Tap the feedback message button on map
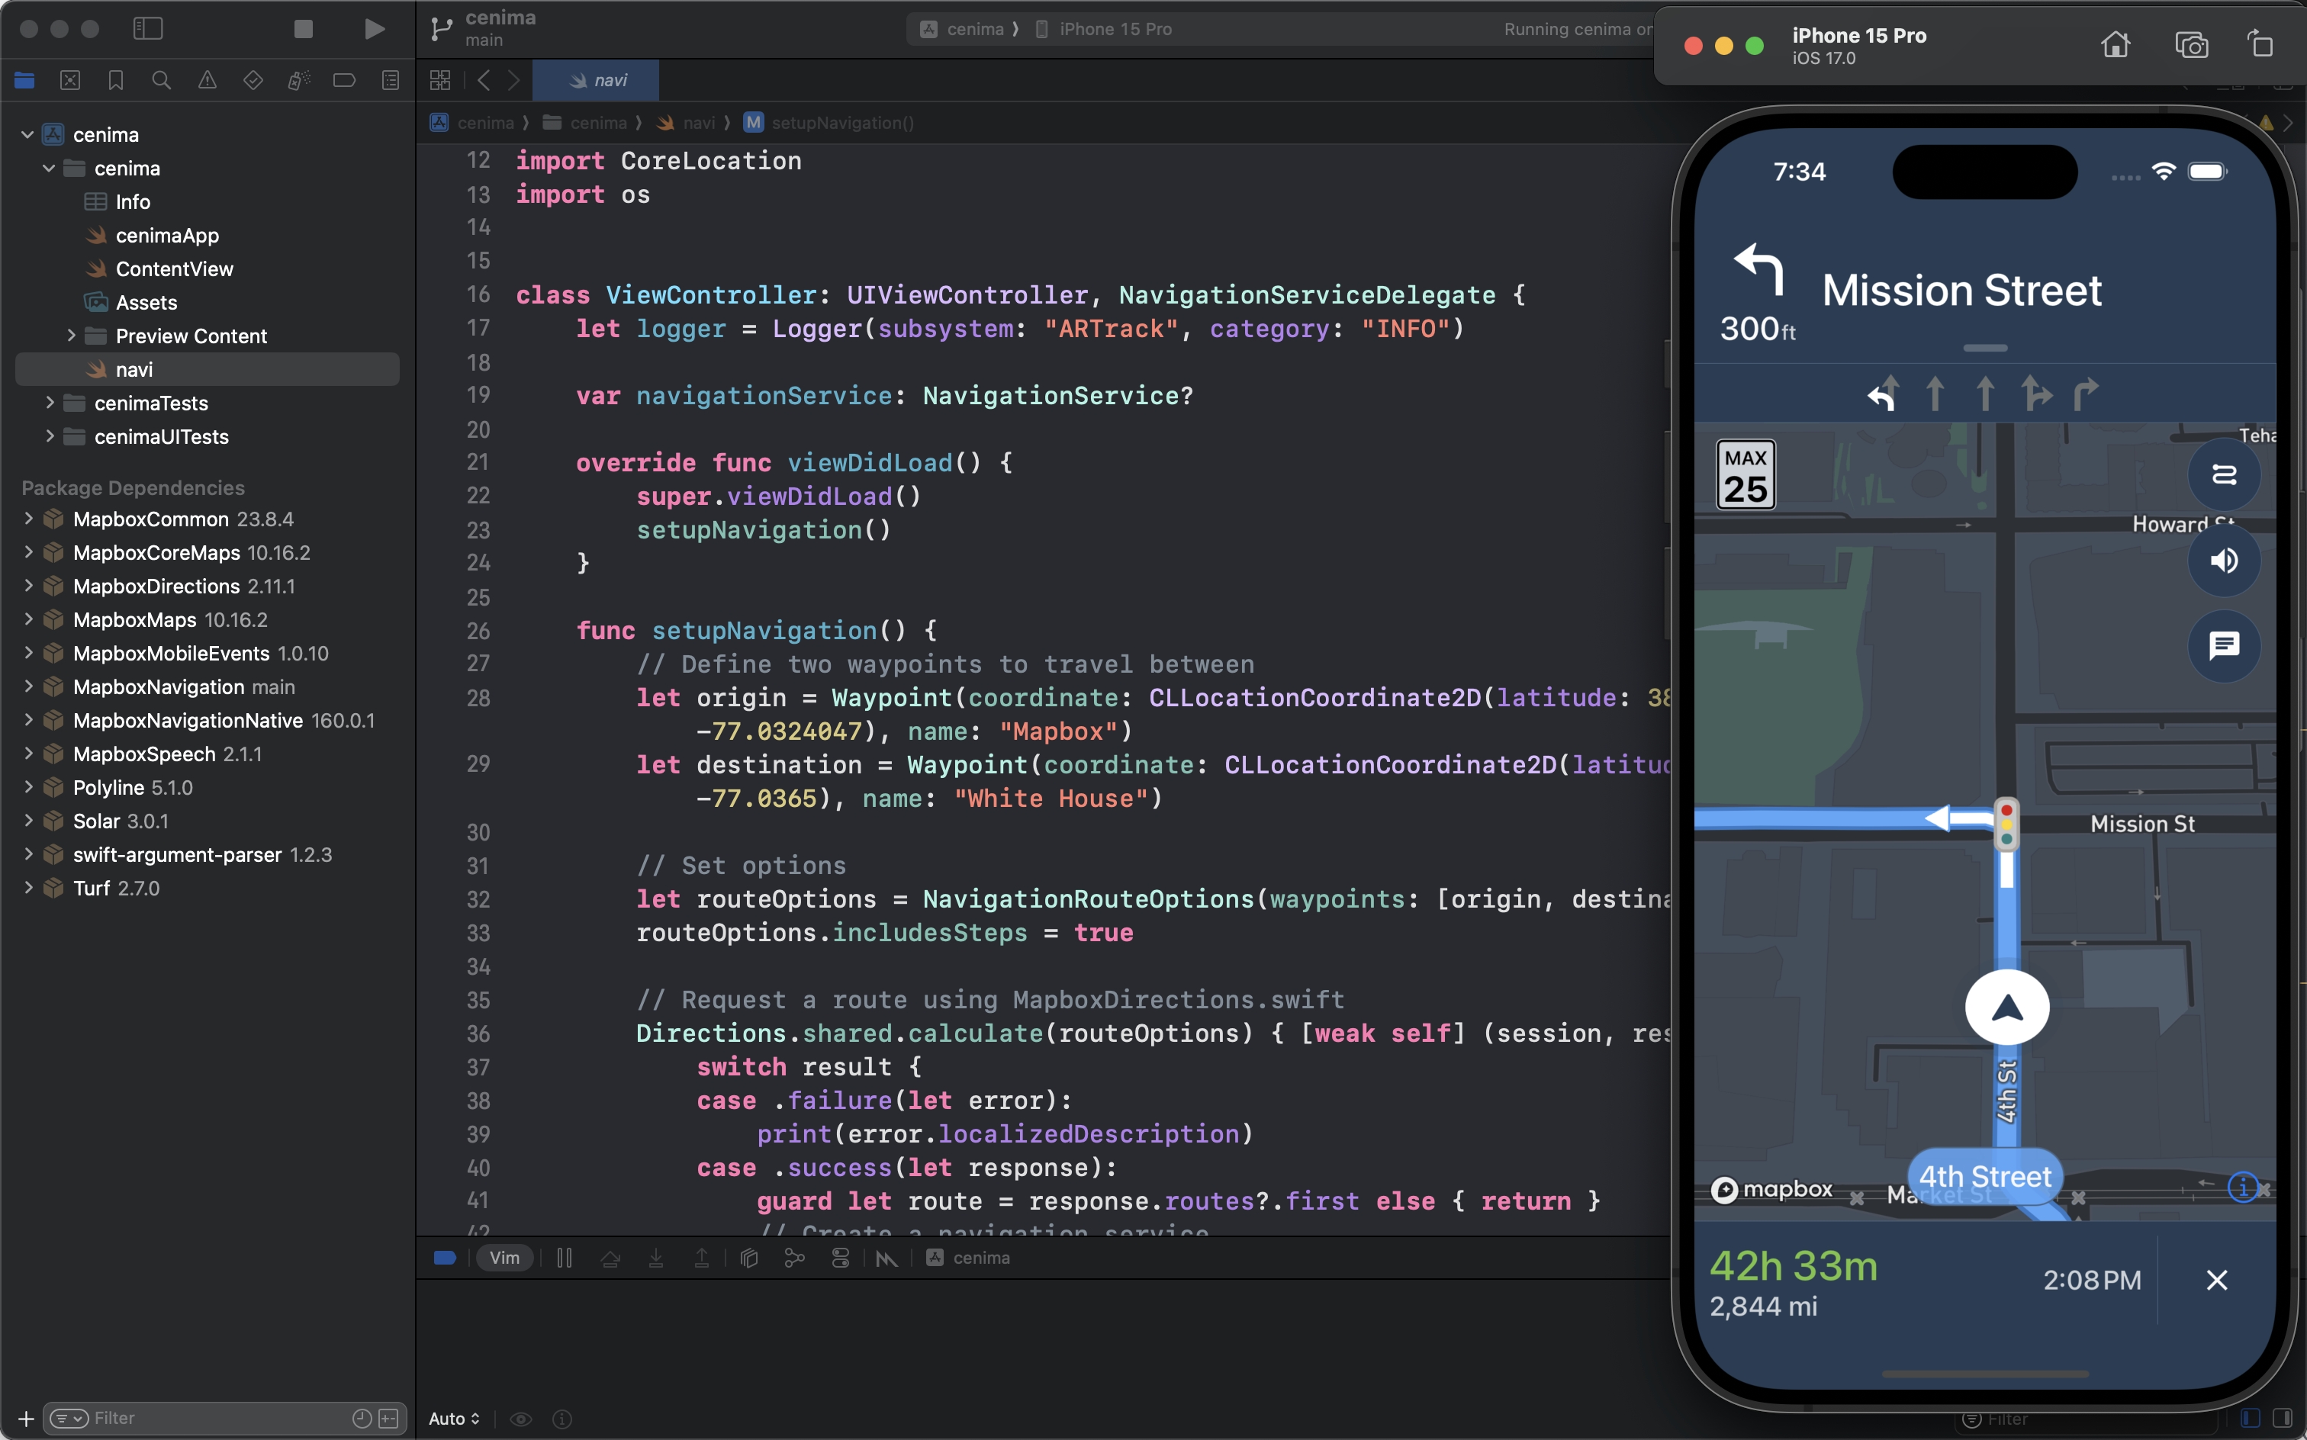Screen dimensions: 2307x1440 point(2223,646)
